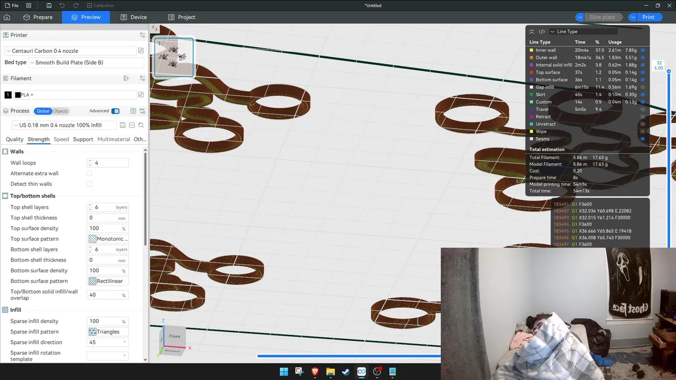The height and width of the screenshot is (380, 676).
Task: Open the Support settings tab
Action: tap(83, 139)
